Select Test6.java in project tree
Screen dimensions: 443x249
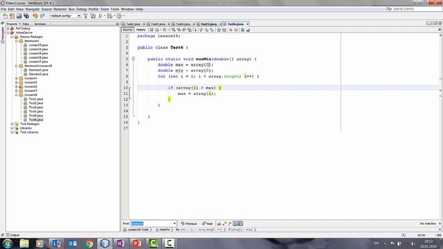[x=36, y=120]
